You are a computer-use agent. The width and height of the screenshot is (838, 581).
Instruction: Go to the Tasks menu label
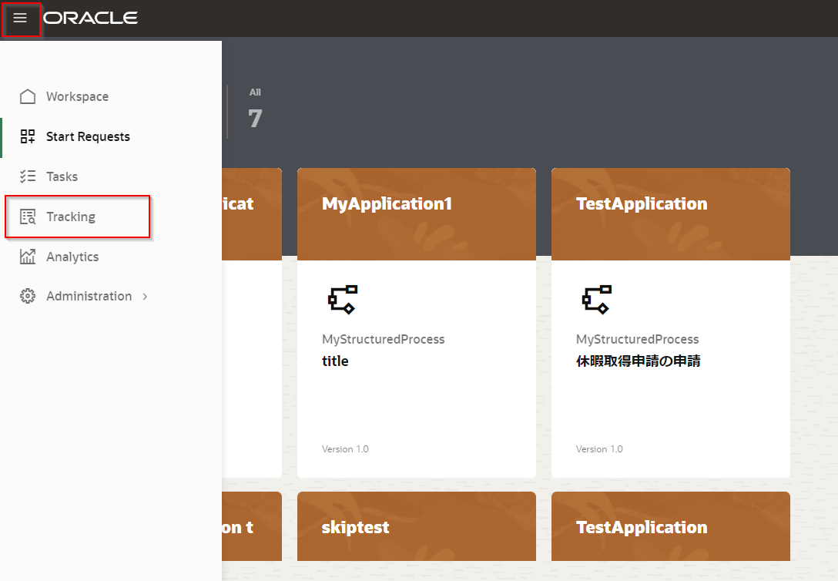point(62,176)
